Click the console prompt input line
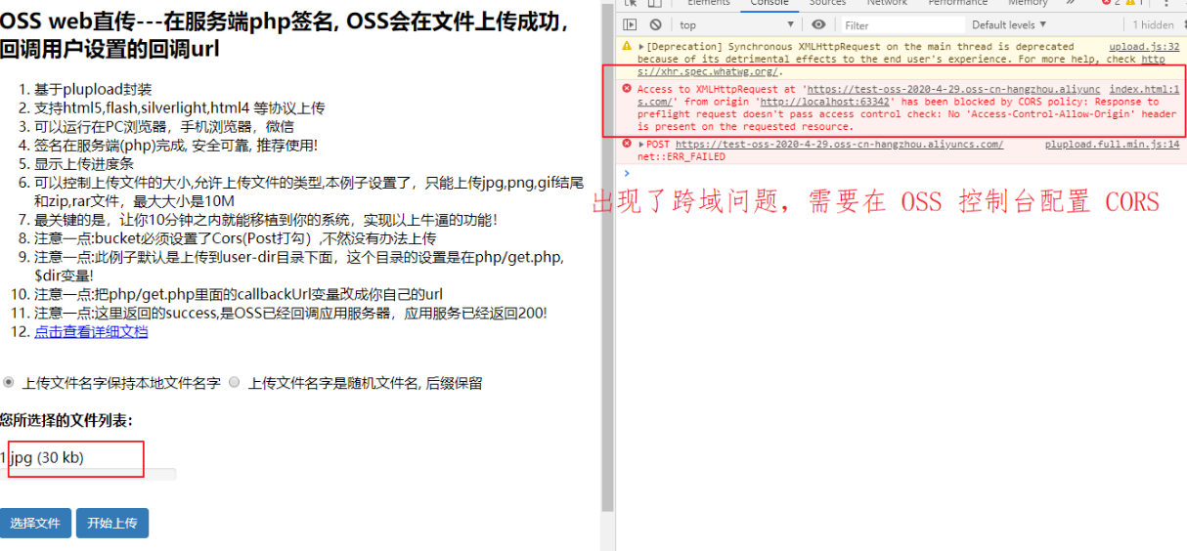 [900, 173]
